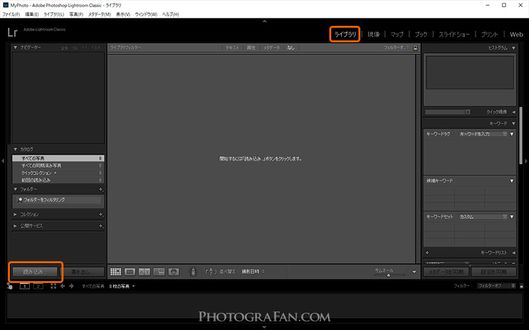
Task: Hide right panel group via edge arrow
Action: click(x=526, y=161)
